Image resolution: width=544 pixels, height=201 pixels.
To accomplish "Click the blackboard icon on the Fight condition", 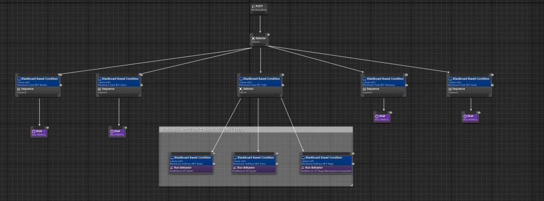I will coord(241,79).
